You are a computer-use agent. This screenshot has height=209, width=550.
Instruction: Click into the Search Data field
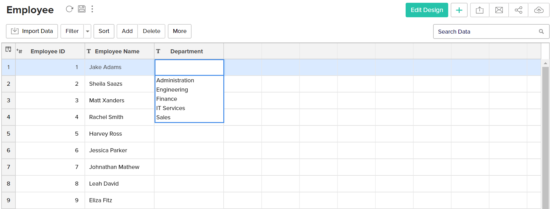coord(486,32)
